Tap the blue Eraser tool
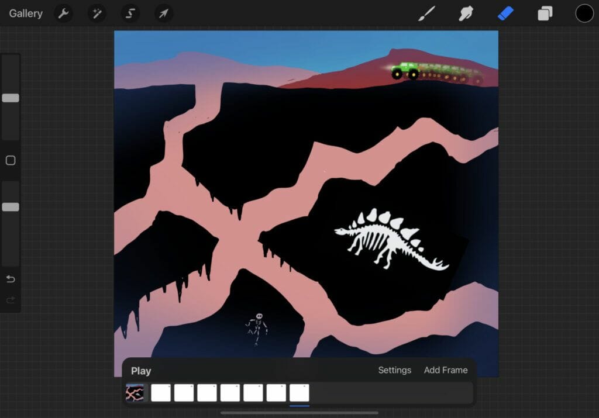 click(x=505, y=14)
